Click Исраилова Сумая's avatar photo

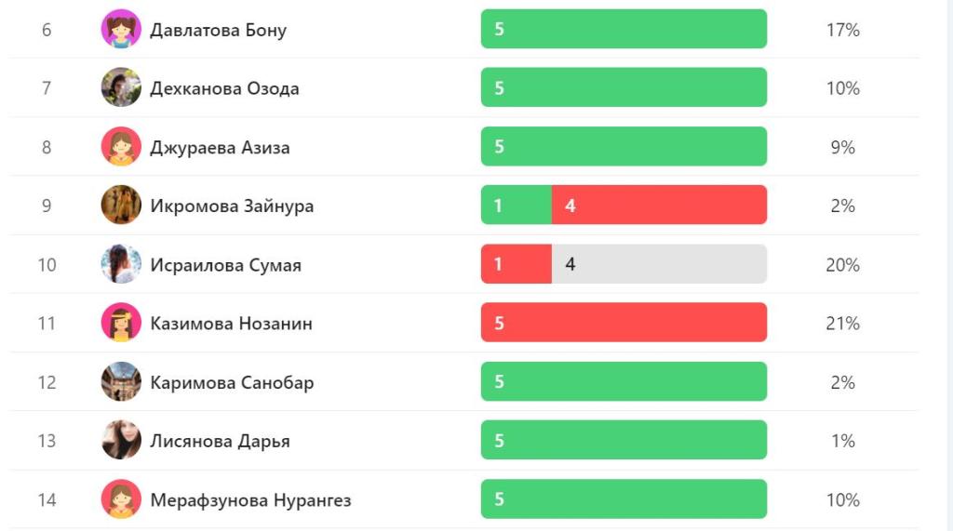point(121,264)
